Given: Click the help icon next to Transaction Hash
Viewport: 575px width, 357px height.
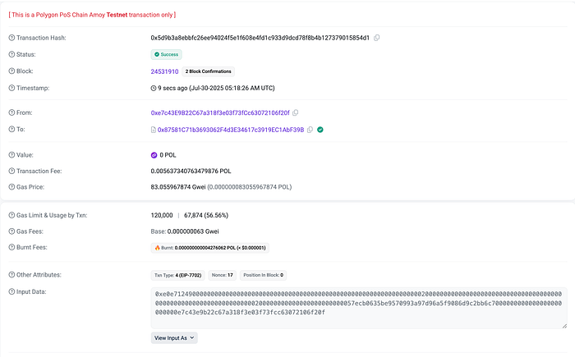Looking at the screenshot, I should pos(11,38).
